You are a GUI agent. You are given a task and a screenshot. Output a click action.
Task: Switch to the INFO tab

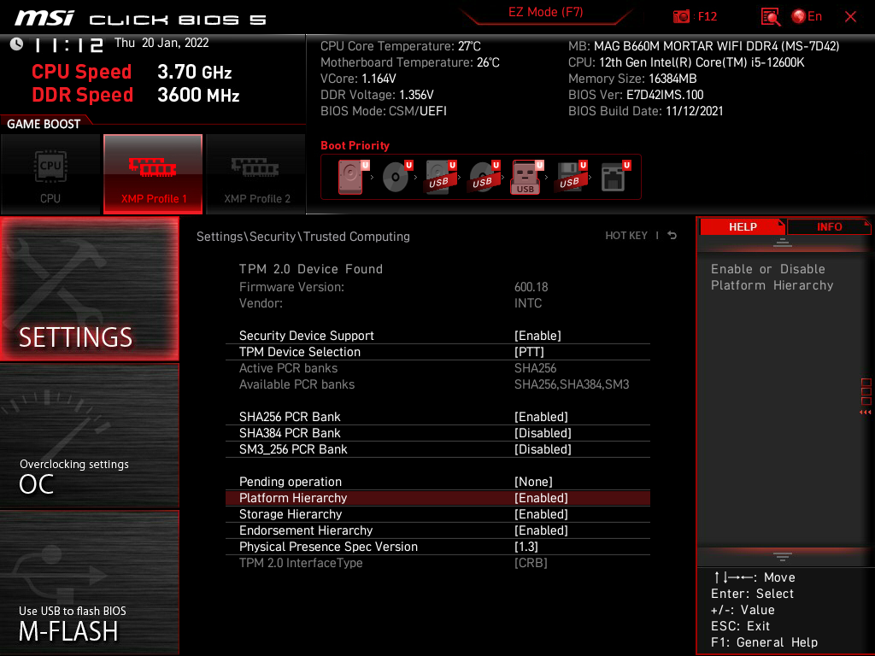pyautogui.click(x=829, y=226)
